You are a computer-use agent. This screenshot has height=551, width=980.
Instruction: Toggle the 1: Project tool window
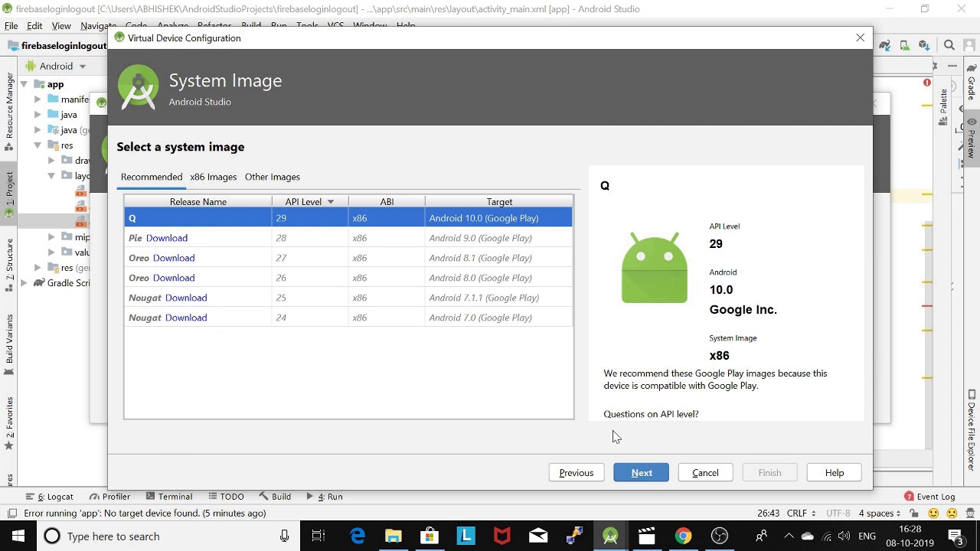click(9, 194)
